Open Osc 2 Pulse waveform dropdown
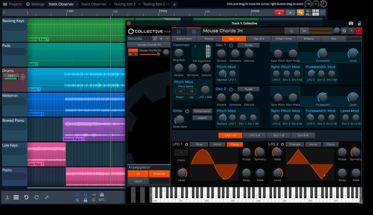 [248, 89]
